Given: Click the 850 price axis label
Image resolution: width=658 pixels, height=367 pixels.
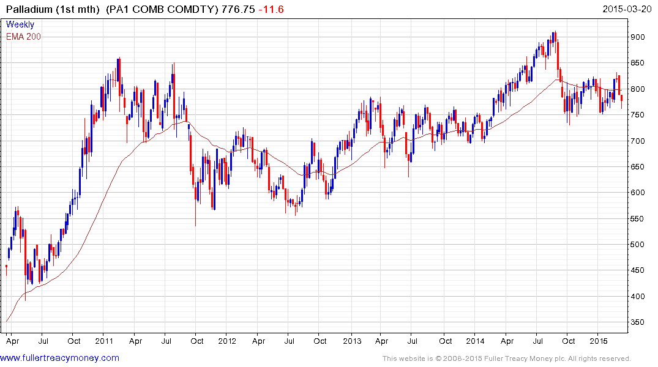Looking at the screenshot, I should (638, 64).
